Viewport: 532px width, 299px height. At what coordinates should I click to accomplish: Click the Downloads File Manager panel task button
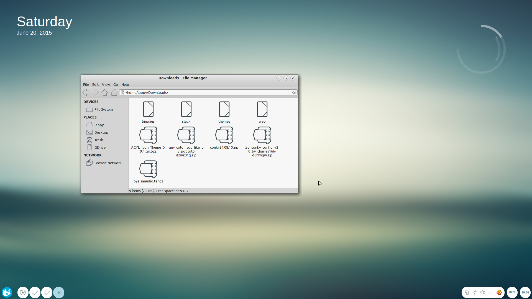pyautogui.click(x=59, y=292)
